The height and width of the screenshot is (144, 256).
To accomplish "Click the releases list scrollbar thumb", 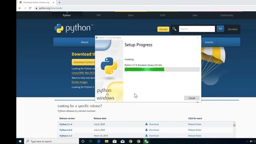I will [x=234, y=125].
